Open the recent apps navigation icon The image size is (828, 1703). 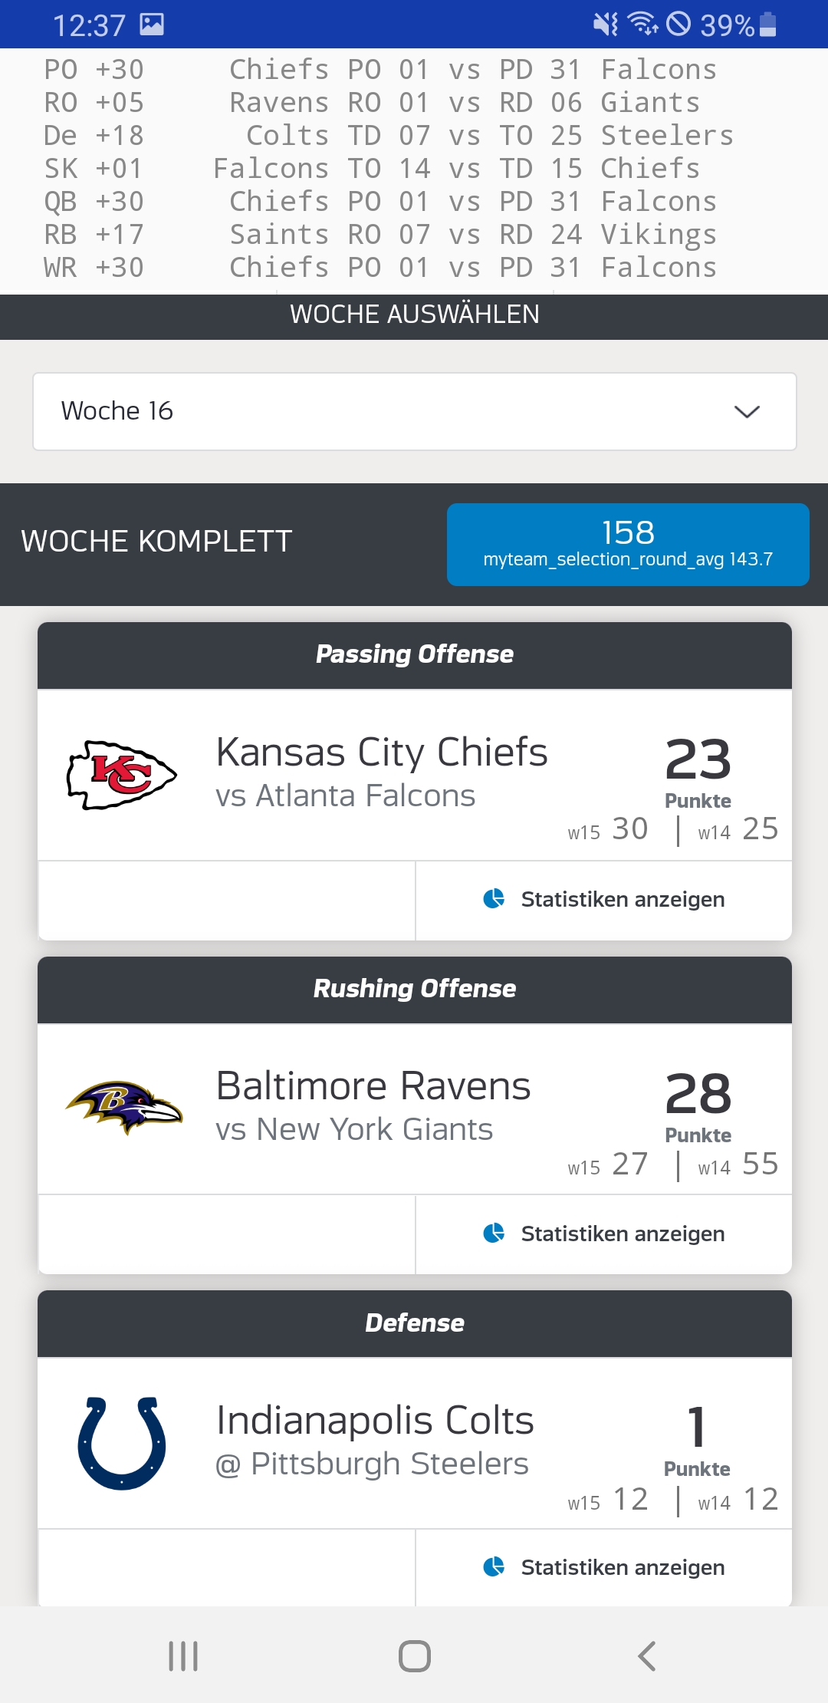tap(183, 1655)
